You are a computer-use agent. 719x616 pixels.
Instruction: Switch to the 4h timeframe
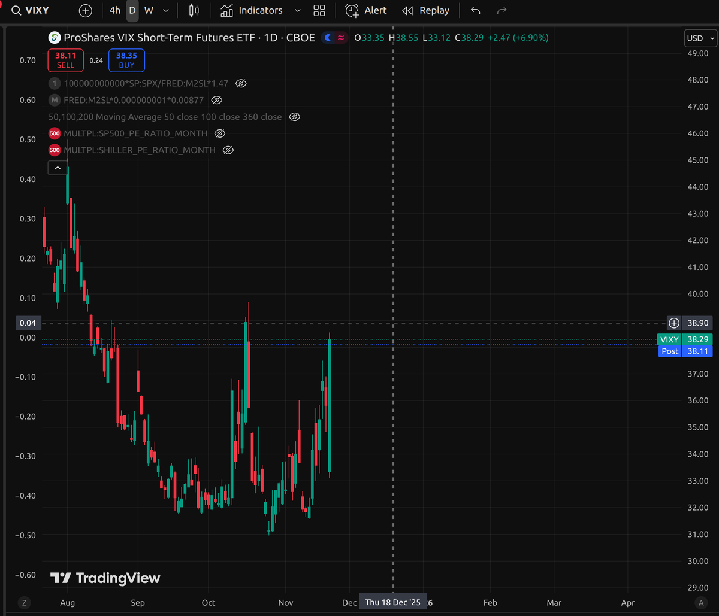pyautogui.click(x=115, y=10)
